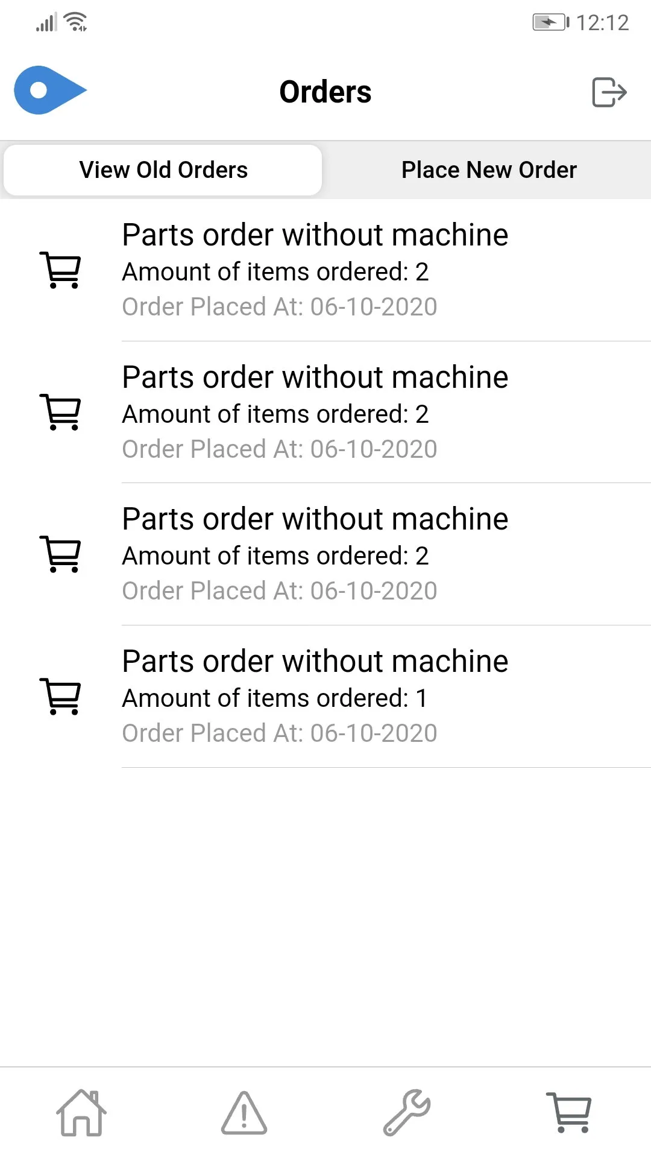Open the wrench maintenance icon
This screenshot has width=651, height=1158.
407,1113
